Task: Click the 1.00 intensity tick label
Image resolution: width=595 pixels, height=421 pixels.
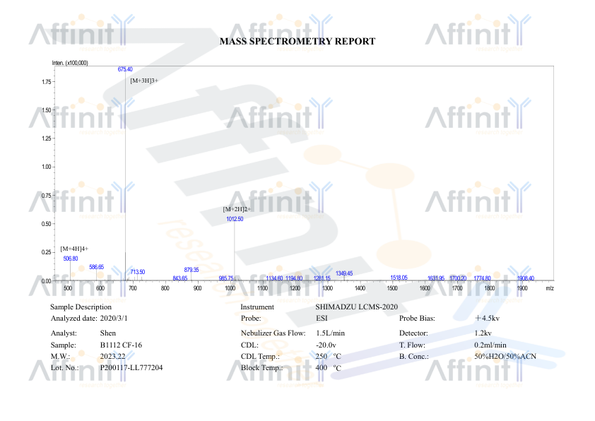Action: [47, 167]
